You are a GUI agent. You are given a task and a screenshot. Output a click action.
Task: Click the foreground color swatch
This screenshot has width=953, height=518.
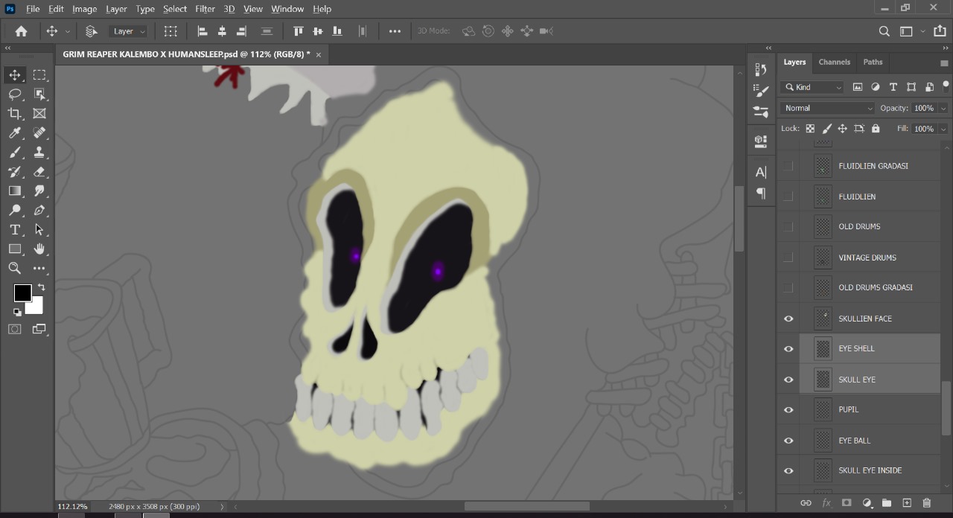tap(22, 292)
